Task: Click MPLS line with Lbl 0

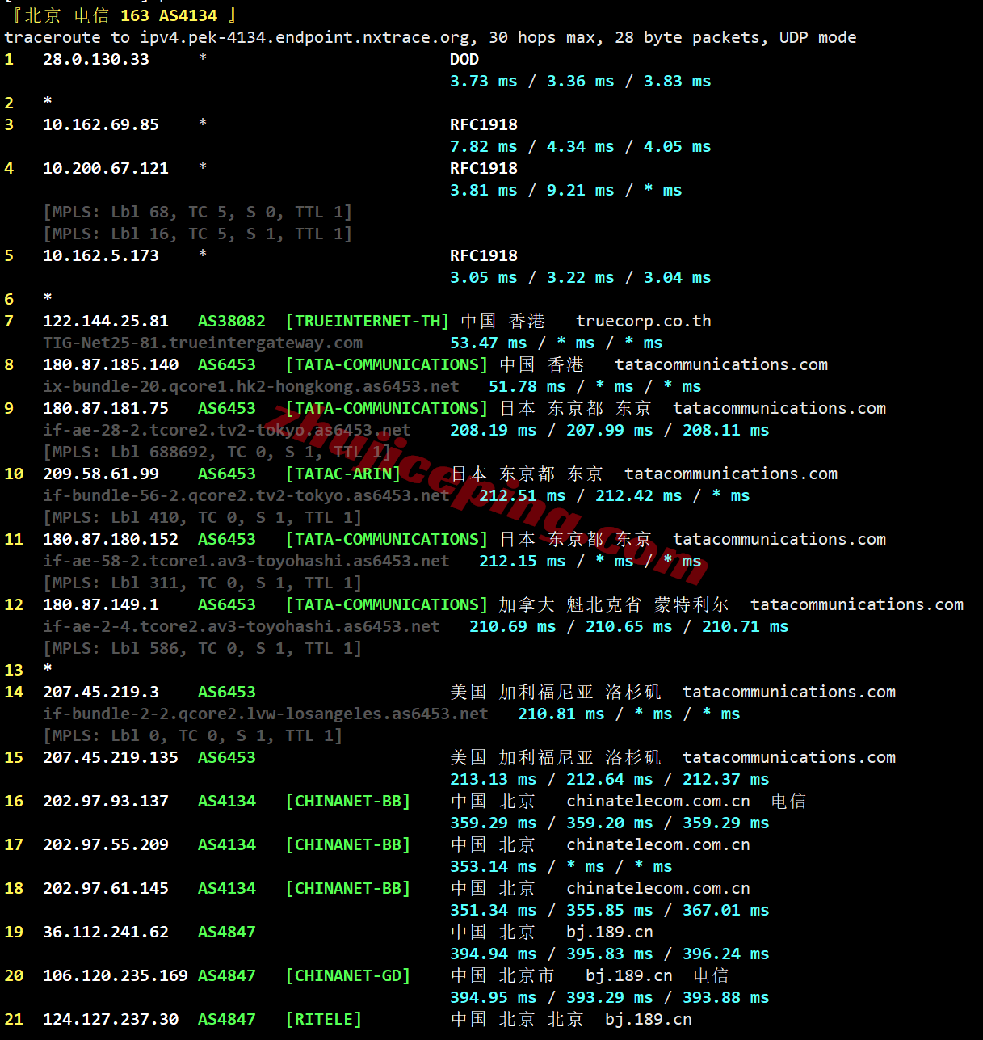Action: [193, 735]
